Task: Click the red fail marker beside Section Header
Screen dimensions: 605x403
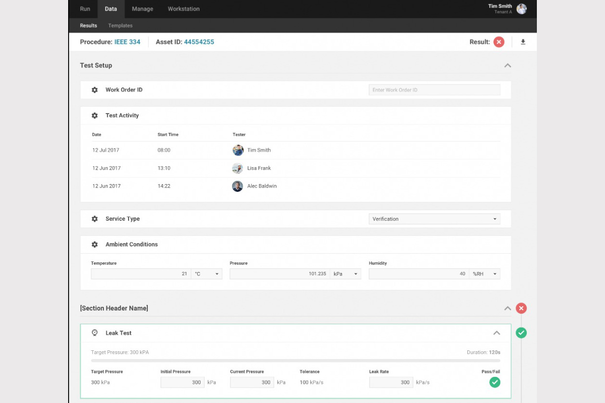Action: pos(521,308)
